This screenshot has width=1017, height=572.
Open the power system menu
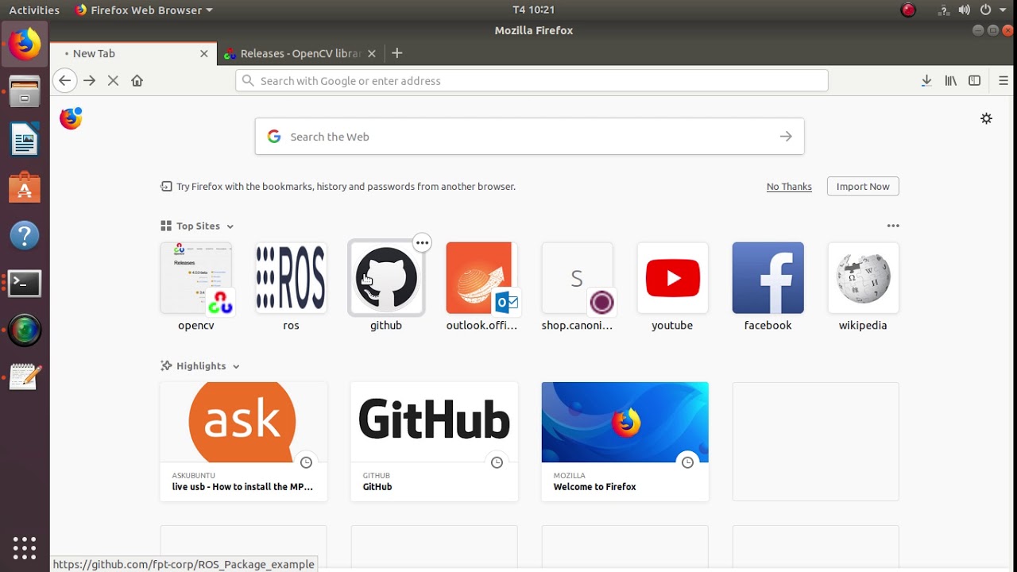click(x=985, y=10)
